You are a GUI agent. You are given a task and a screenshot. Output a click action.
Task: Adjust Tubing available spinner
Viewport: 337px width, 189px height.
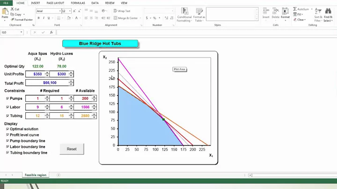[94, 116]
